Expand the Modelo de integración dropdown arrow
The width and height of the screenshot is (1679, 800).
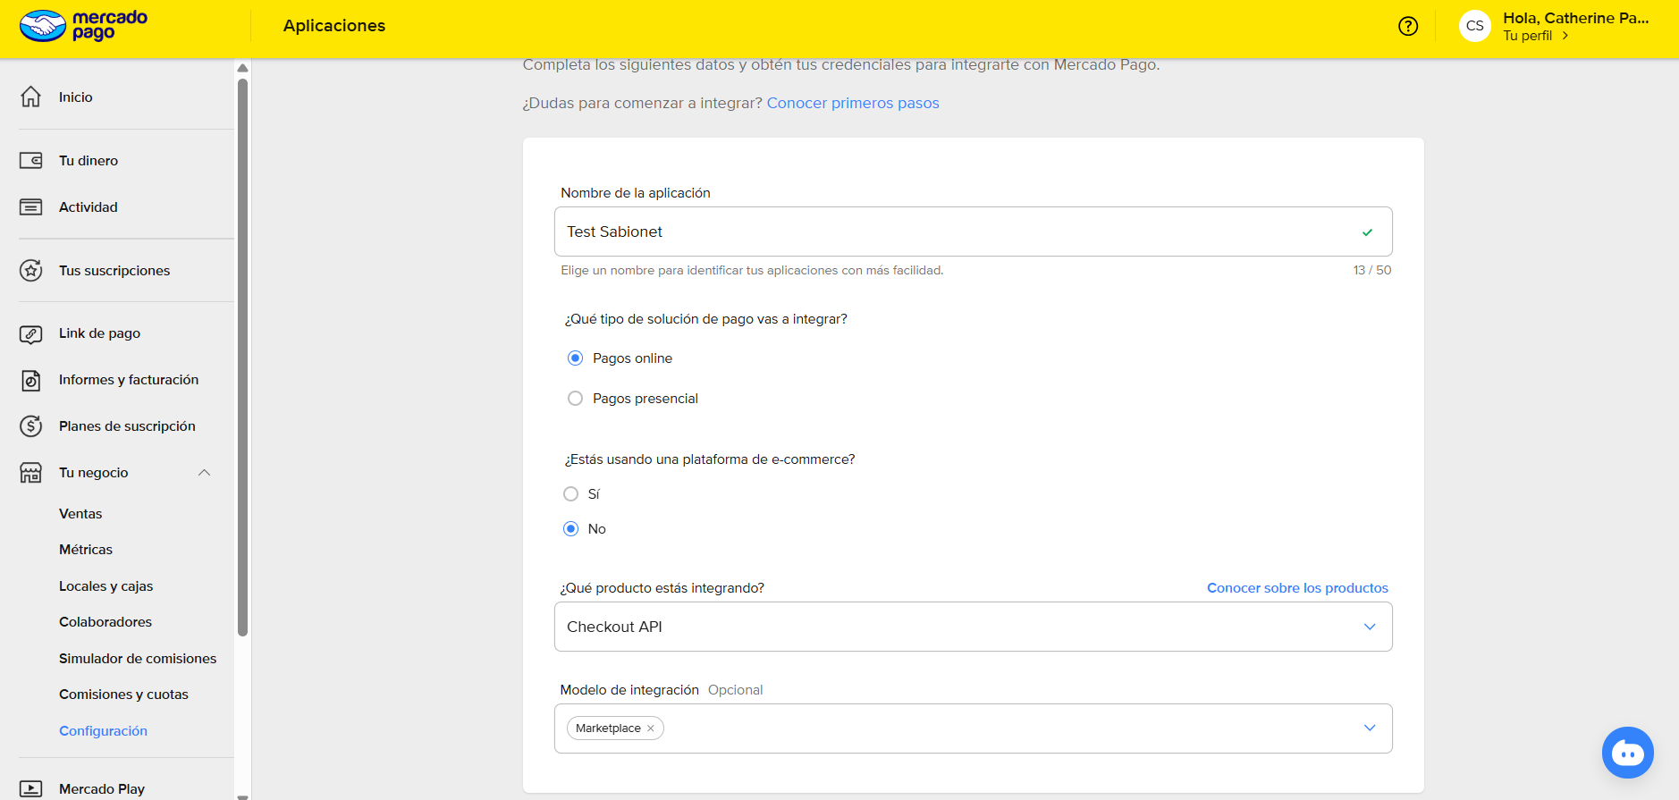1370,728
